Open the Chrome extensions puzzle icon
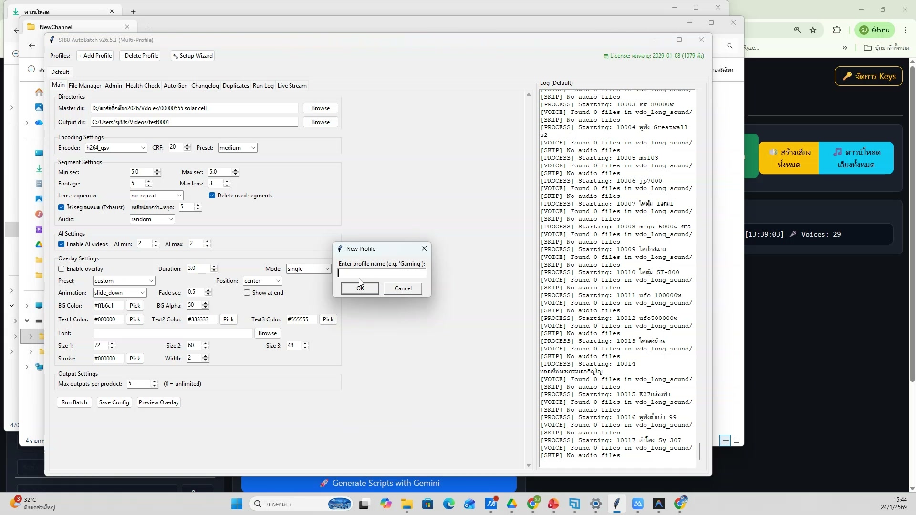The height and width of the screenshot is (515, 916). (837, 30)
